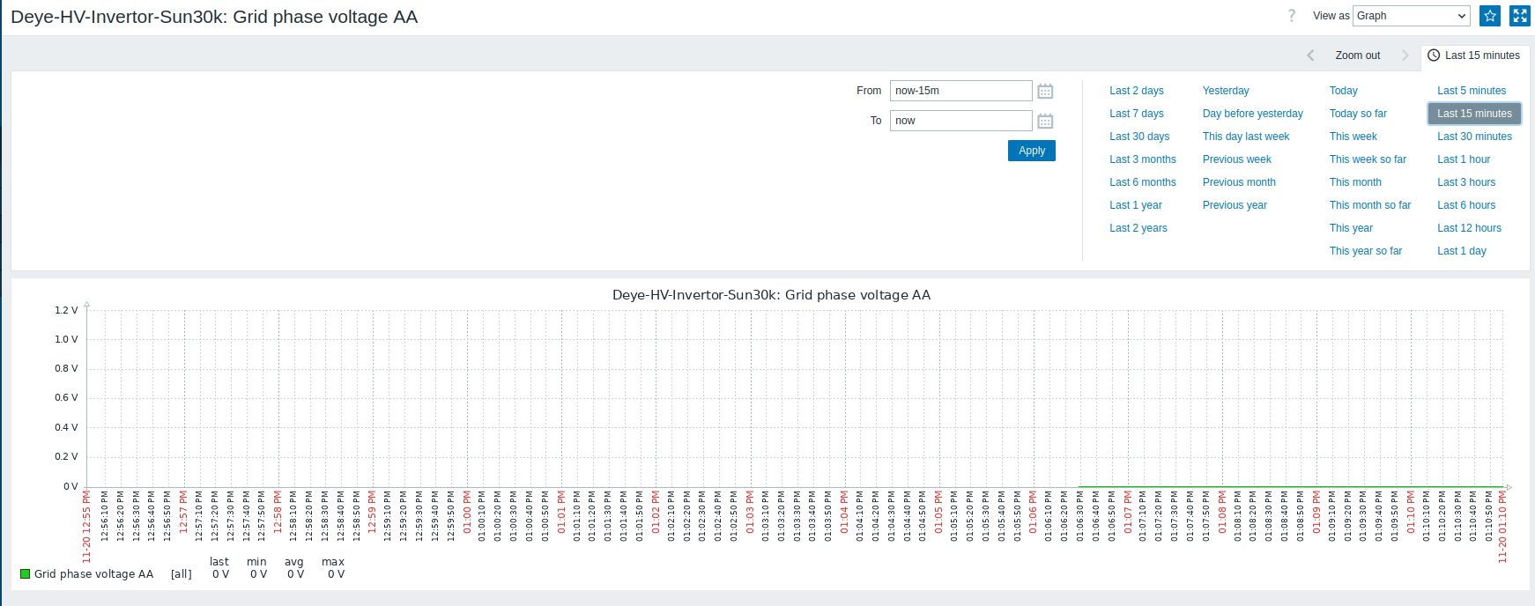Select Last 1 hour range

[1464, 159]
